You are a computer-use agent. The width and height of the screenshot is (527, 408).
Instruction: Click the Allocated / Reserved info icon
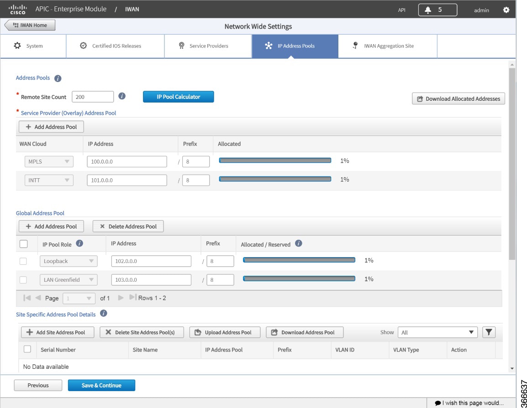[x=299, y=243]
